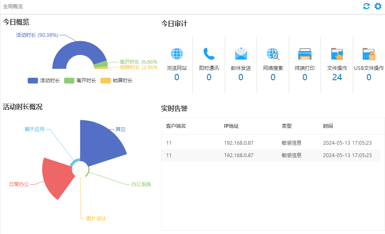Viewport: 385px width, 234px height.
Task: Open the USB文件操作 count of 0
Action: click(x=369, y=77)
